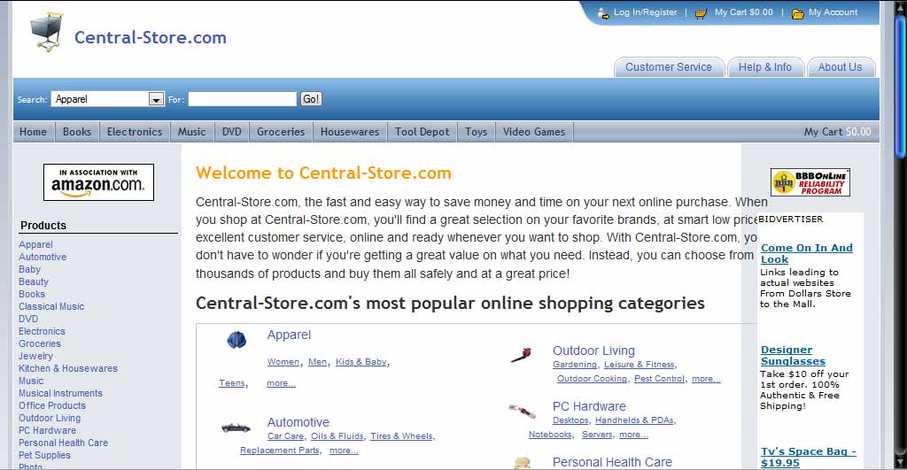Image resolution: width=907 pixels, height=470 pixels.
Task: Open the Designer Sunglasses ad link
Action: [793, 356]
